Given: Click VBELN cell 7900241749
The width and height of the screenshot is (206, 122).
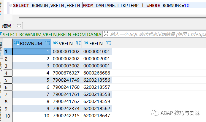Looking at the screenshot, I should pyautogui.click(x=66, y=80).
